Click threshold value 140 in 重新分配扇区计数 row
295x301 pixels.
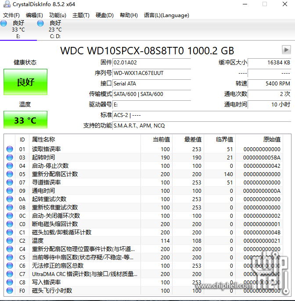coord(228,174)
